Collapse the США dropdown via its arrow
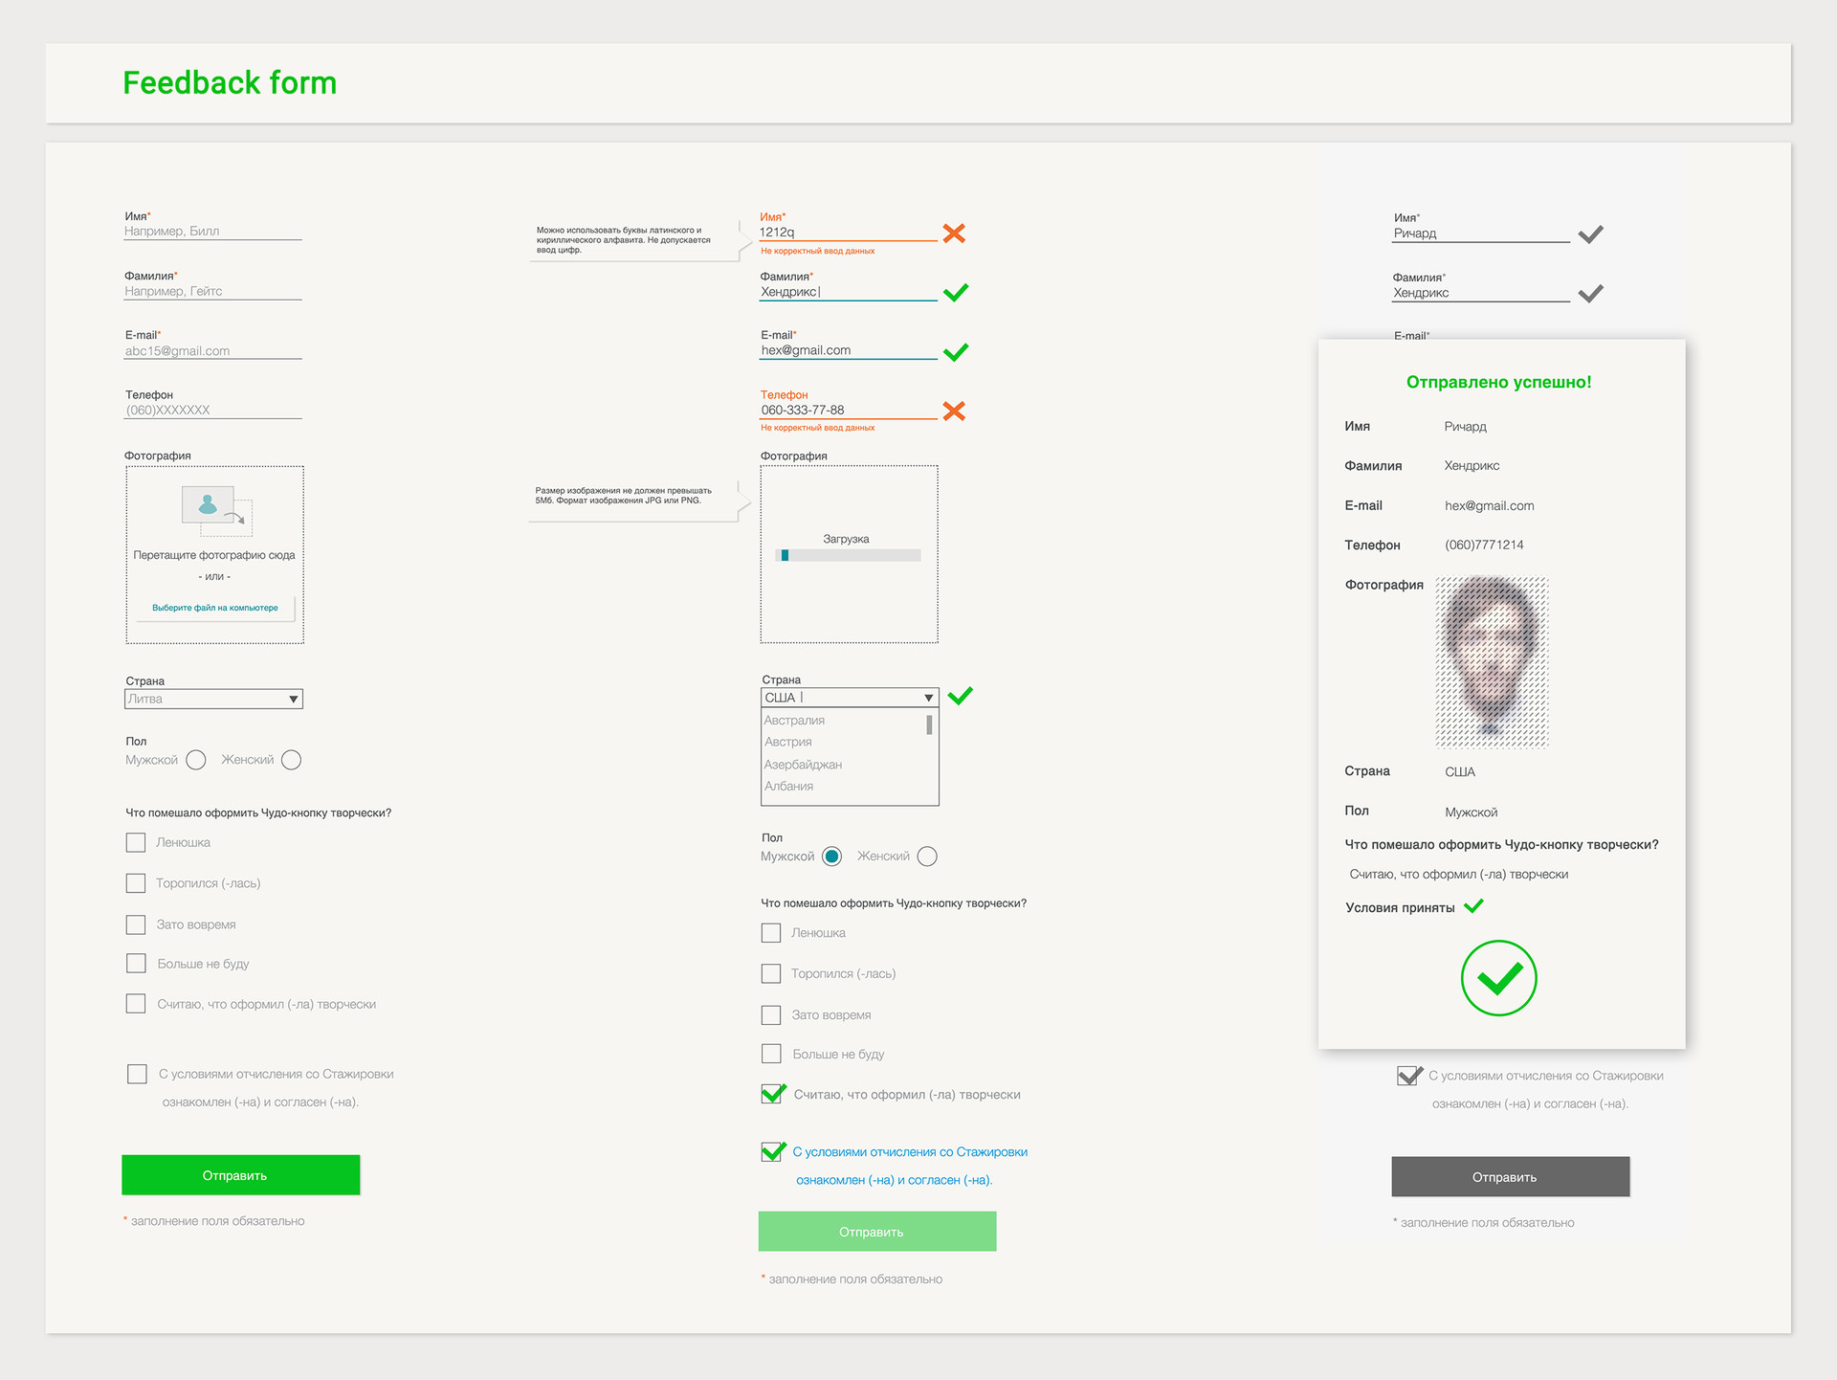 [927, 698]
